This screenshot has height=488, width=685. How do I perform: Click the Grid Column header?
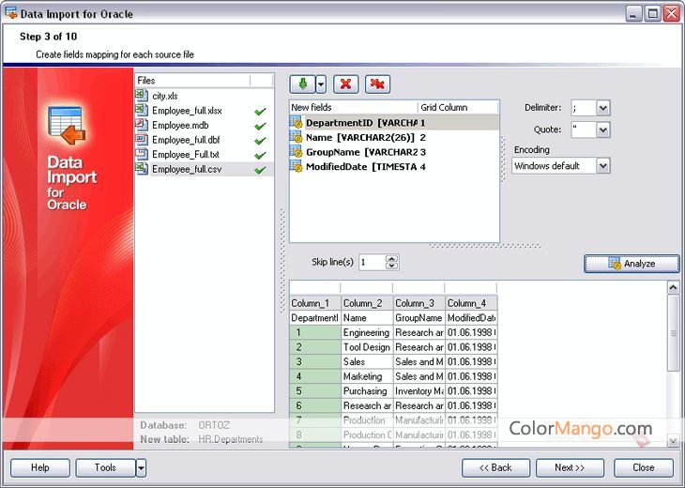coord(458,108)
